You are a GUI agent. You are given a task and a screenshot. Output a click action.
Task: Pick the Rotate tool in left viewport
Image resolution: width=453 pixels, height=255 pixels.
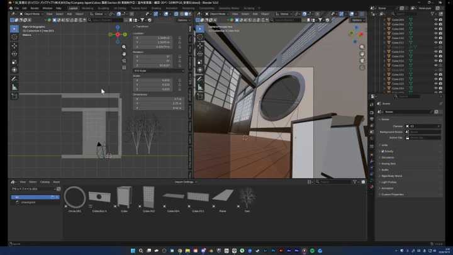point(14,54)
